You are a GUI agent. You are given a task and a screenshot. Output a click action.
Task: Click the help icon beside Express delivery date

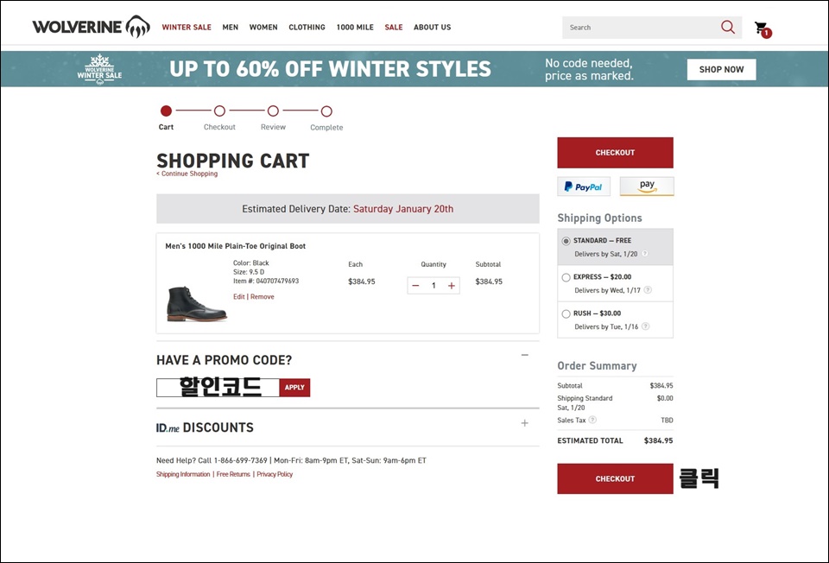point(648,289)
